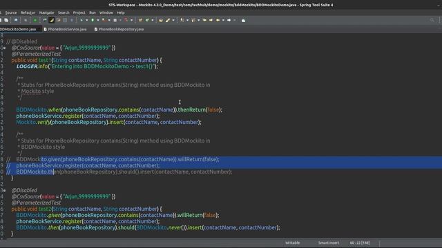Click the Coverage toolbar icon
The height and width of the screenshot is (248, 442).
click(x=104, y=20)
